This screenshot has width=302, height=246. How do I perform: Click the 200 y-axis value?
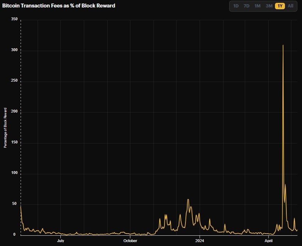14,111
